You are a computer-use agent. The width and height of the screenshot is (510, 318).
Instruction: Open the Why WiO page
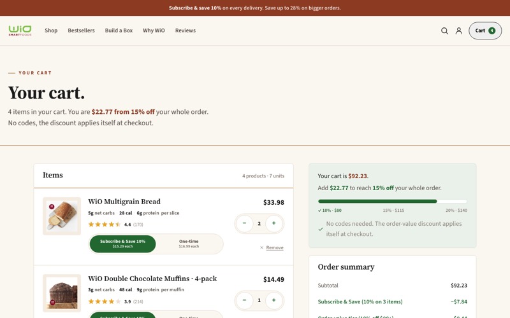[x=154, y=31]
